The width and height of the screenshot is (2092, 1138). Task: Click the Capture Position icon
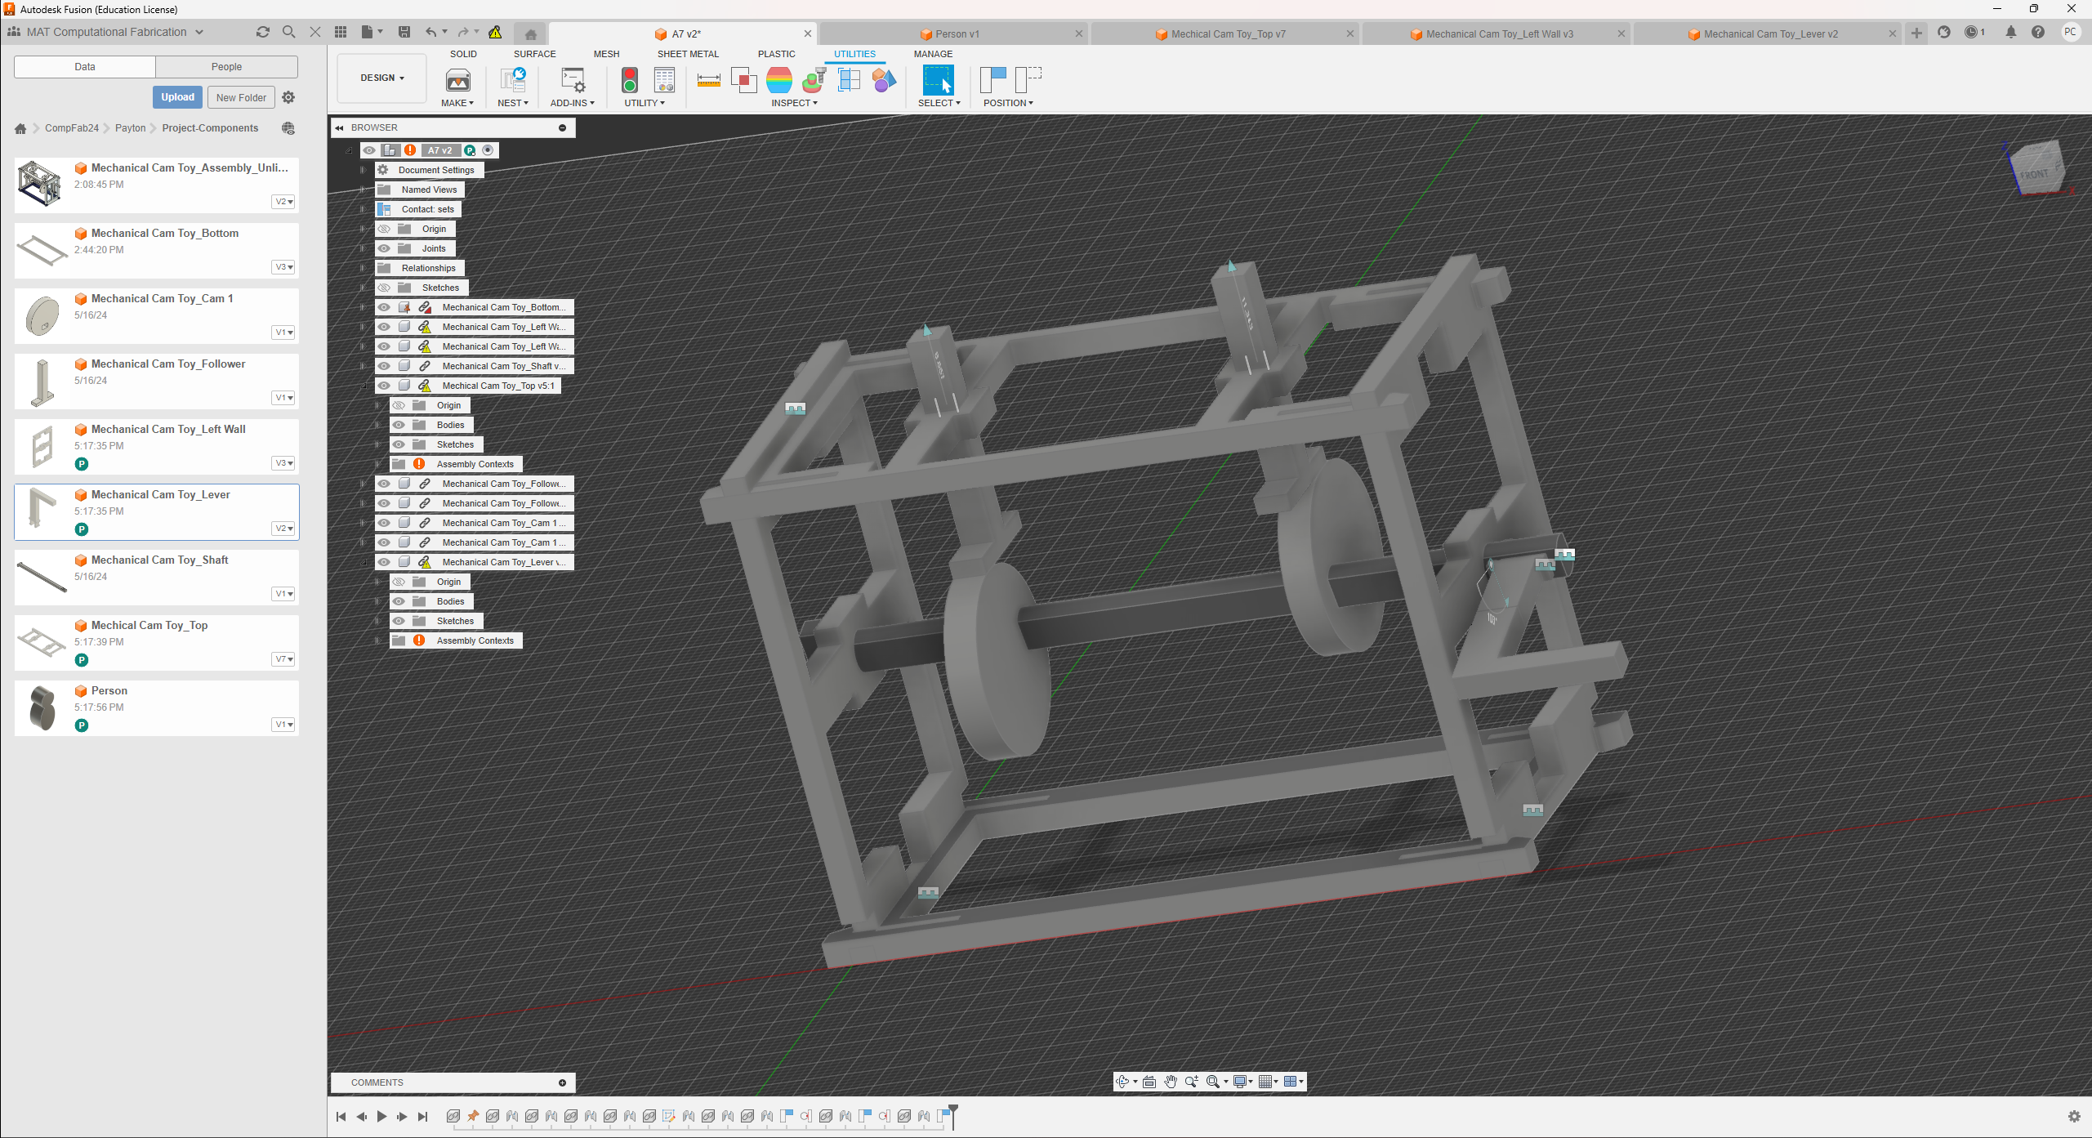[992, 80]
